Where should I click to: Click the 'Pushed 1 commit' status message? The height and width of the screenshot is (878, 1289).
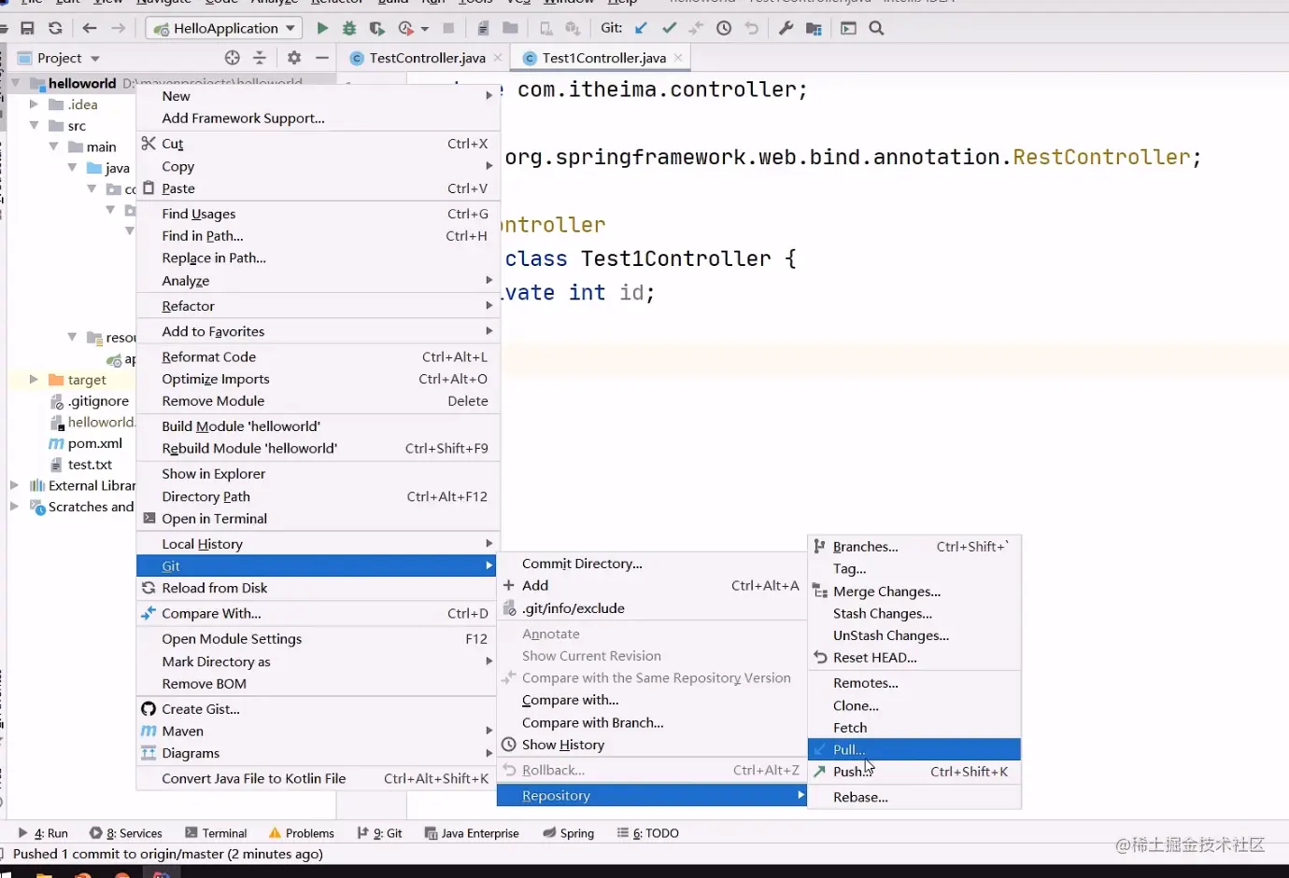168,854
